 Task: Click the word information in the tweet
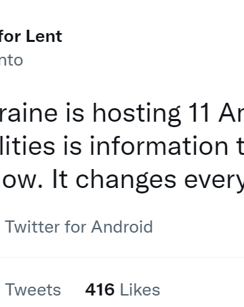[159, 145]
